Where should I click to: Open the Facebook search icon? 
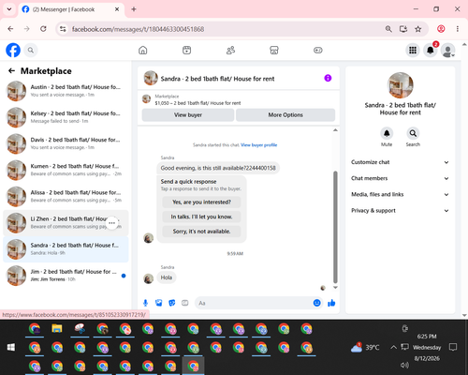coord(31,50)
